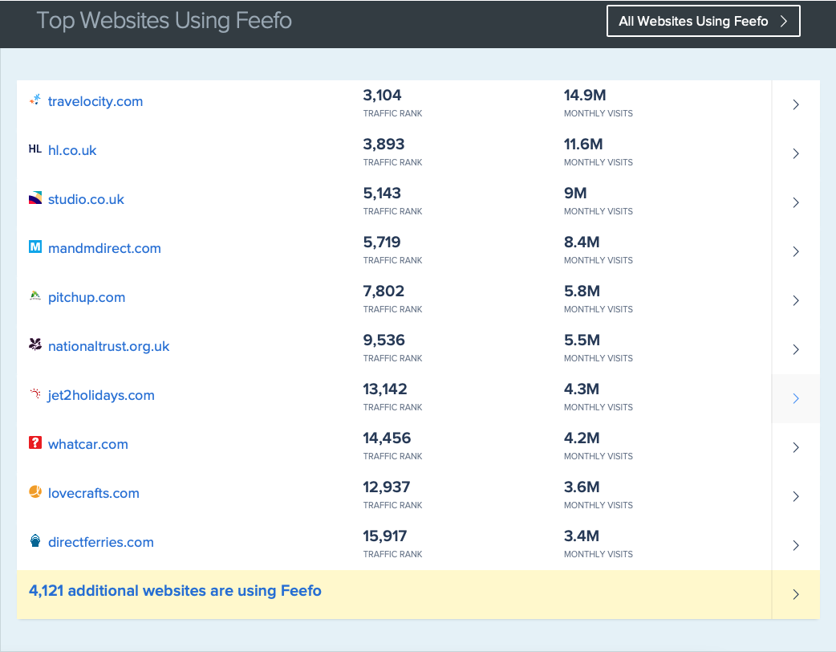
Task: Click the pitchup.com tent favicon
Action: point(35,295)
